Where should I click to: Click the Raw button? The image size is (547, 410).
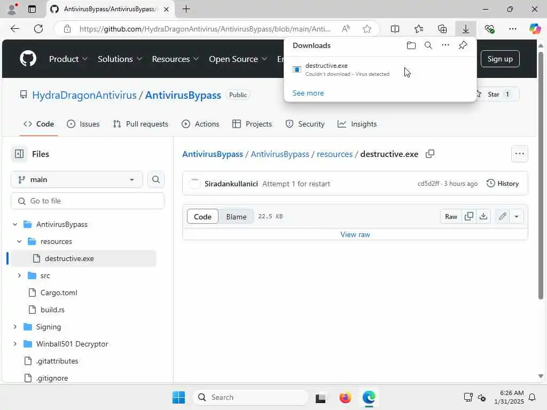(451, 217)
